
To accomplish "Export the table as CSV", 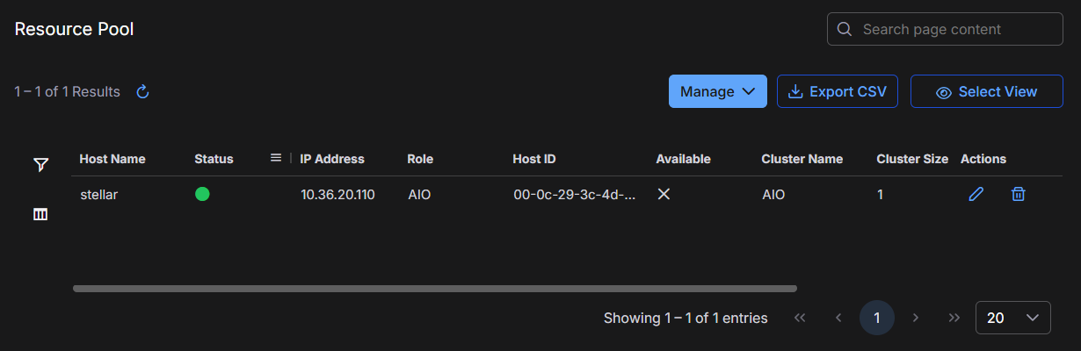I will point(837,91).
